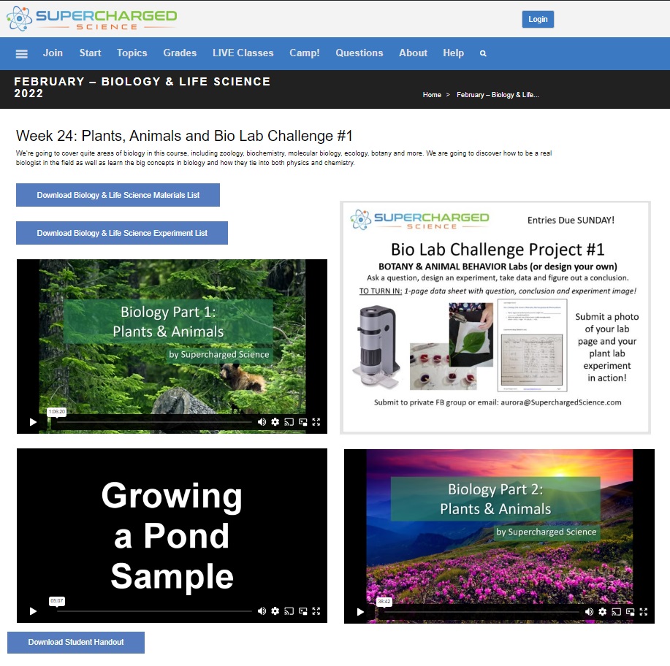This screenshot has width=670, height=666.
Task: Click the search magnifier icon in navbar
Action: pyautogui.click(x=483, y=53)
